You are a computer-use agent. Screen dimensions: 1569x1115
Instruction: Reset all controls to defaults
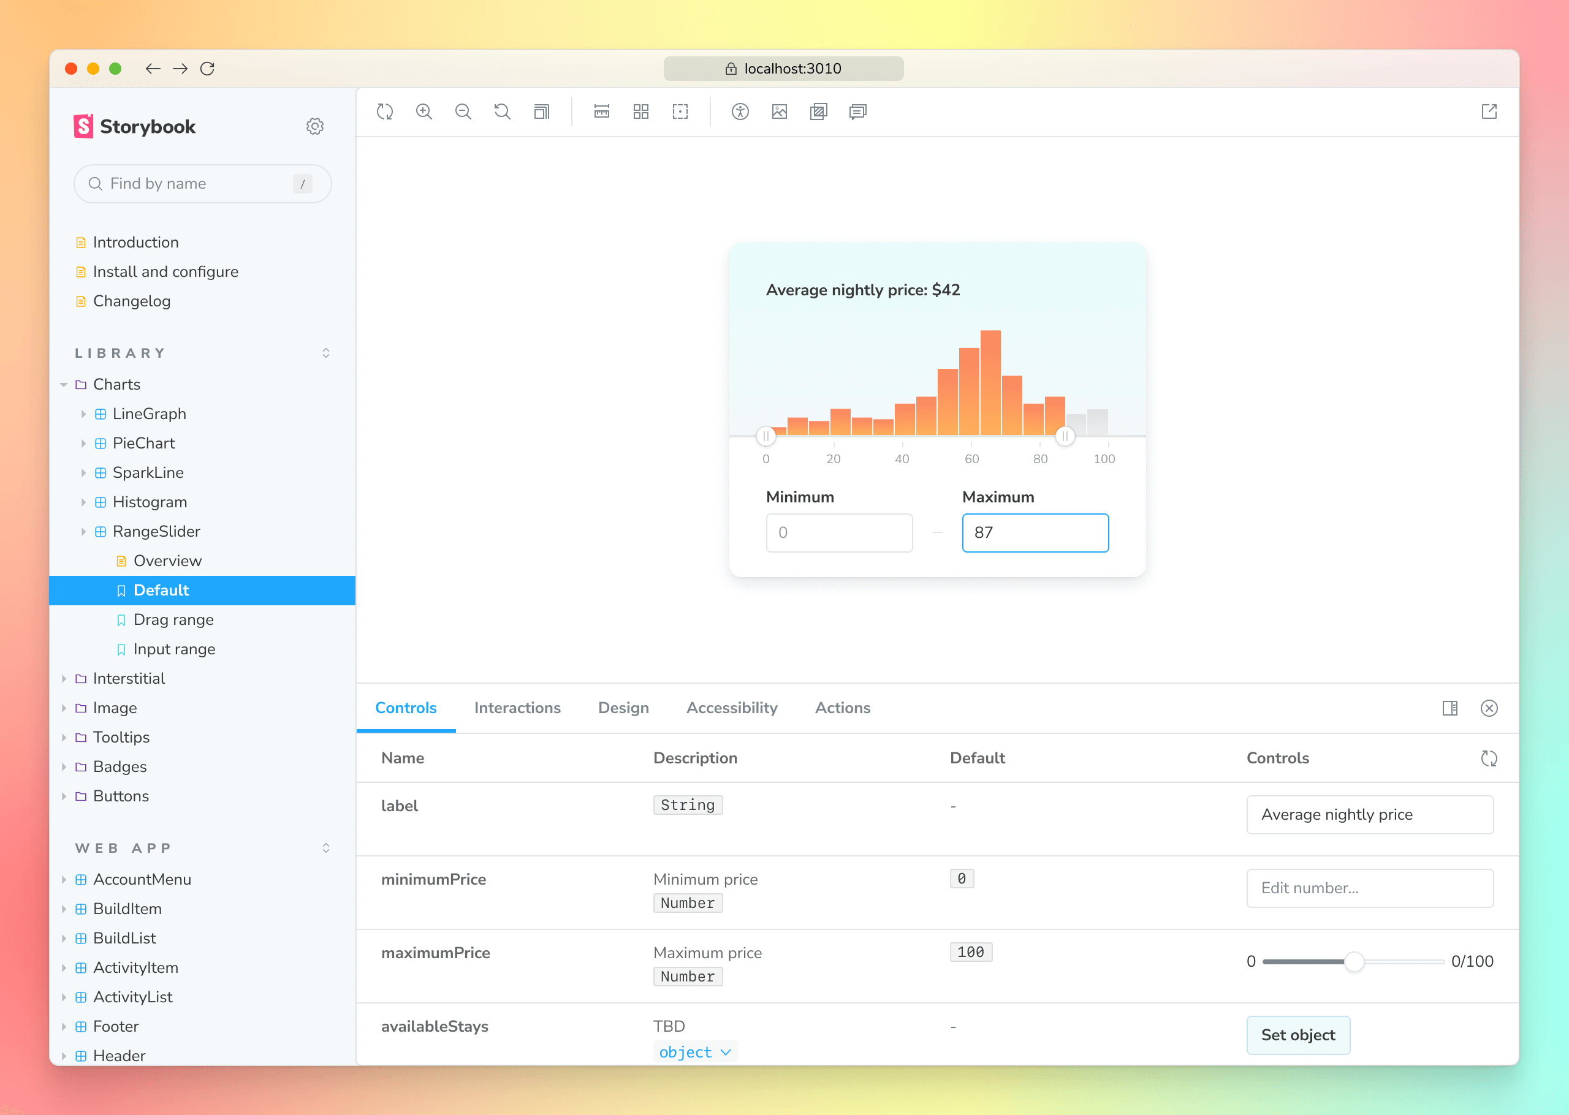coord(1489,758)
